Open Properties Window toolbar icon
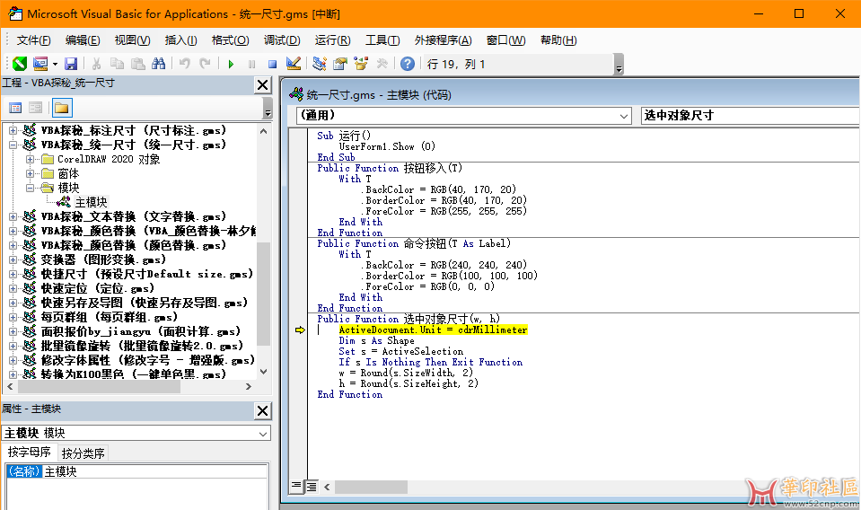 [x=340, y=64]
